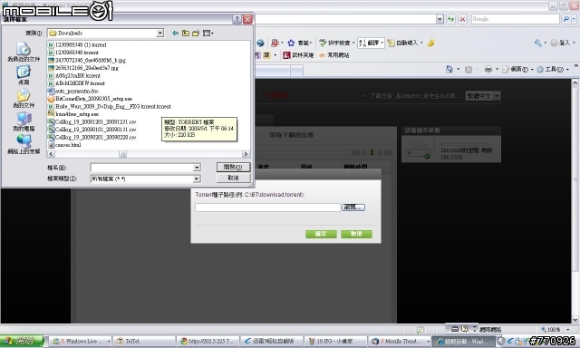This screenshot has width=580, height=348.
Task: Switch to Windows Live taskbar item
Action: pos(81,341)
